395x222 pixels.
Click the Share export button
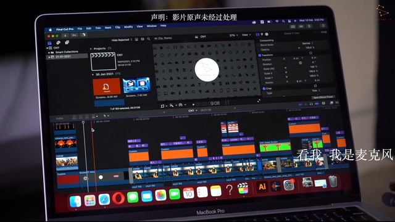[x=323, y=26]
